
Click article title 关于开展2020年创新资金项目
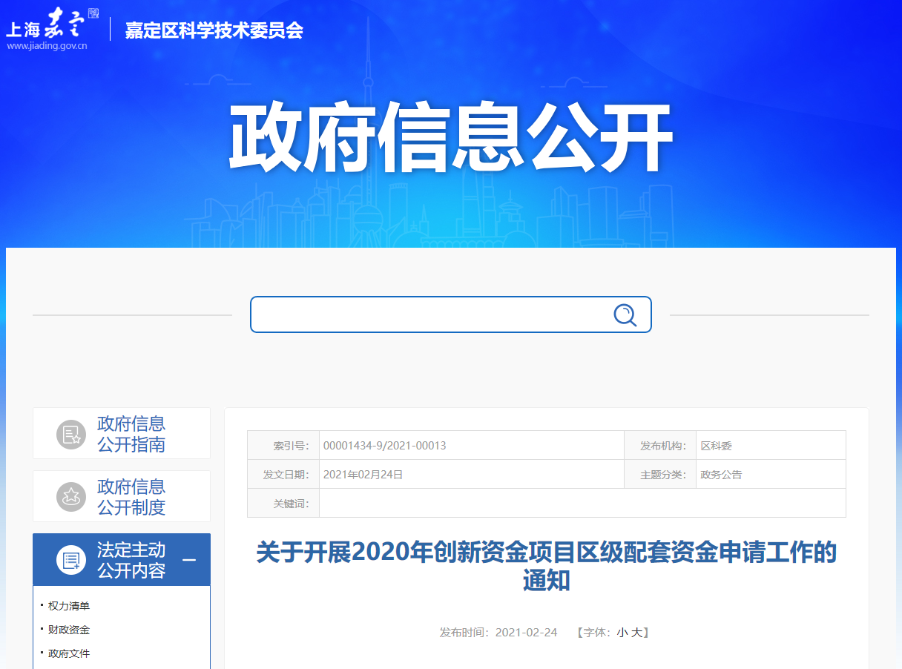[547, 566]
